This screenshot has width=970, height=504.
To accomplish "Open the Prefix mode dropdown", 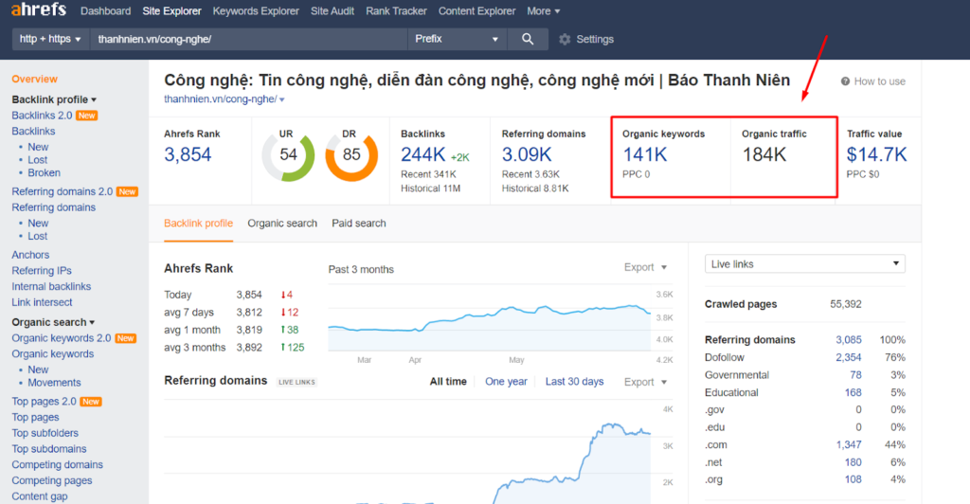I will pyautogui.click(x=457, y=39).
